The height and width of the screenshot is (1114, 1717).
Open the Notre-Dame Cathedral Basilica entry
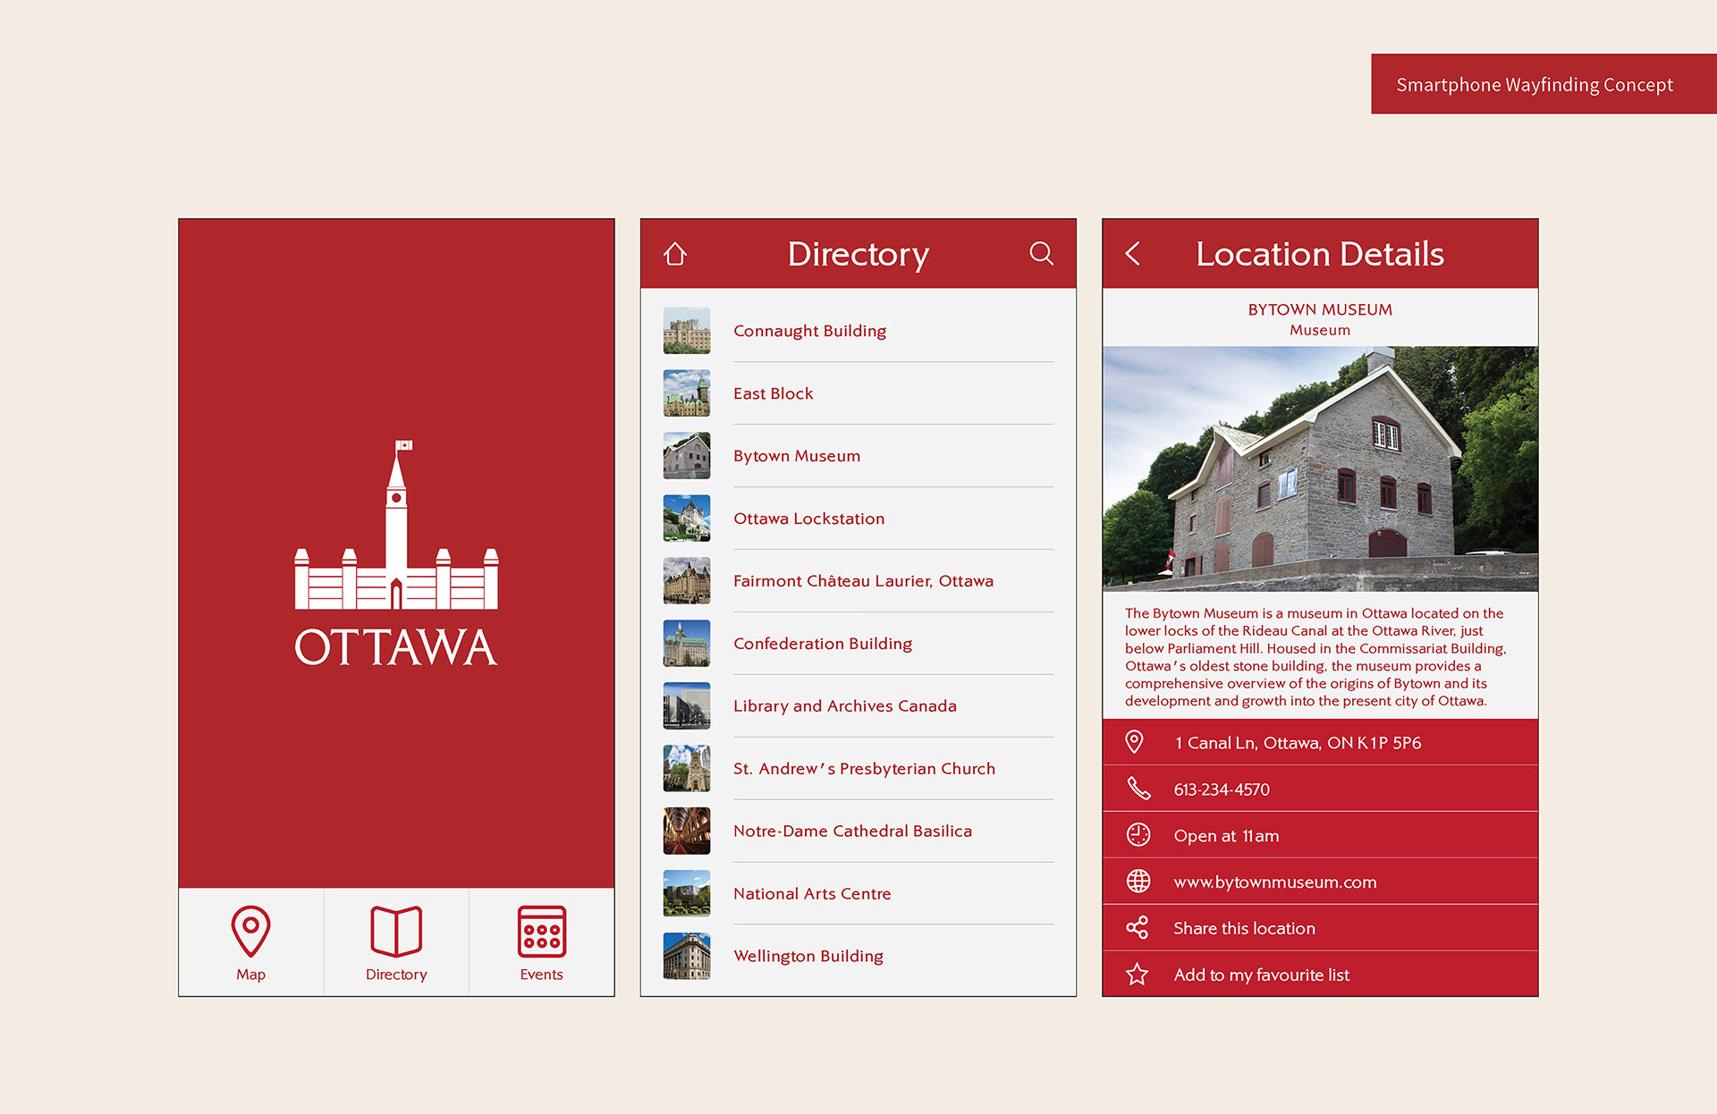click(x=851, y=831)
